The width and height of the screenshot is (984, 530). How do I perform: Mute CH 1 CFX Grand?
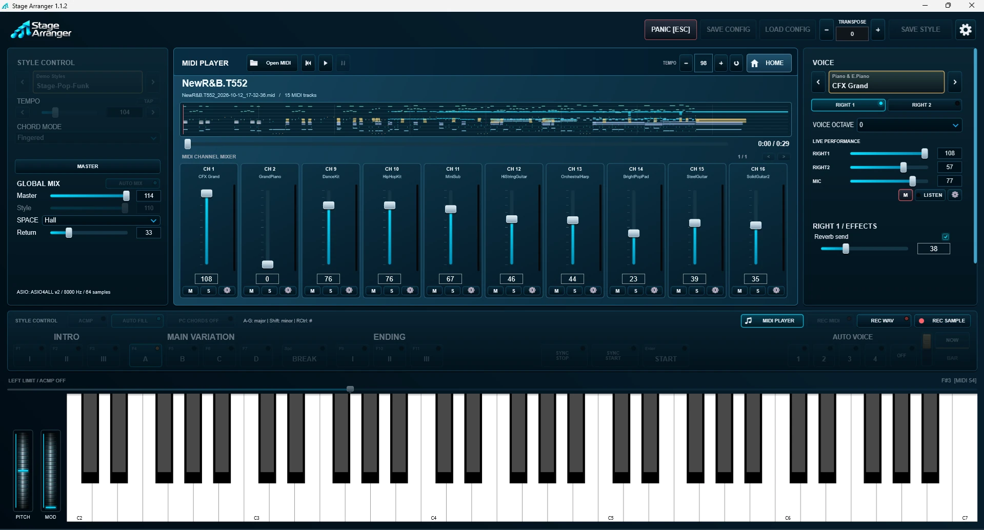point(190,291)
